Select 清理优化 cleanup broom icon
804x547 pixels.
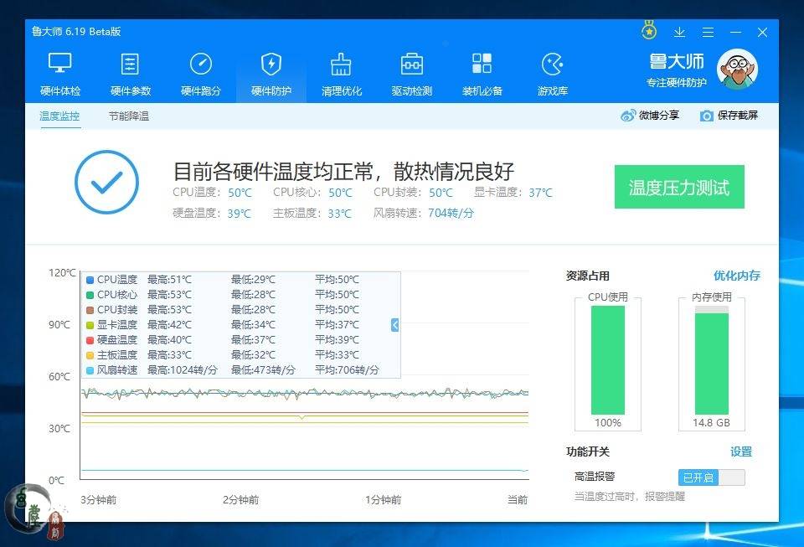(342, 65)
